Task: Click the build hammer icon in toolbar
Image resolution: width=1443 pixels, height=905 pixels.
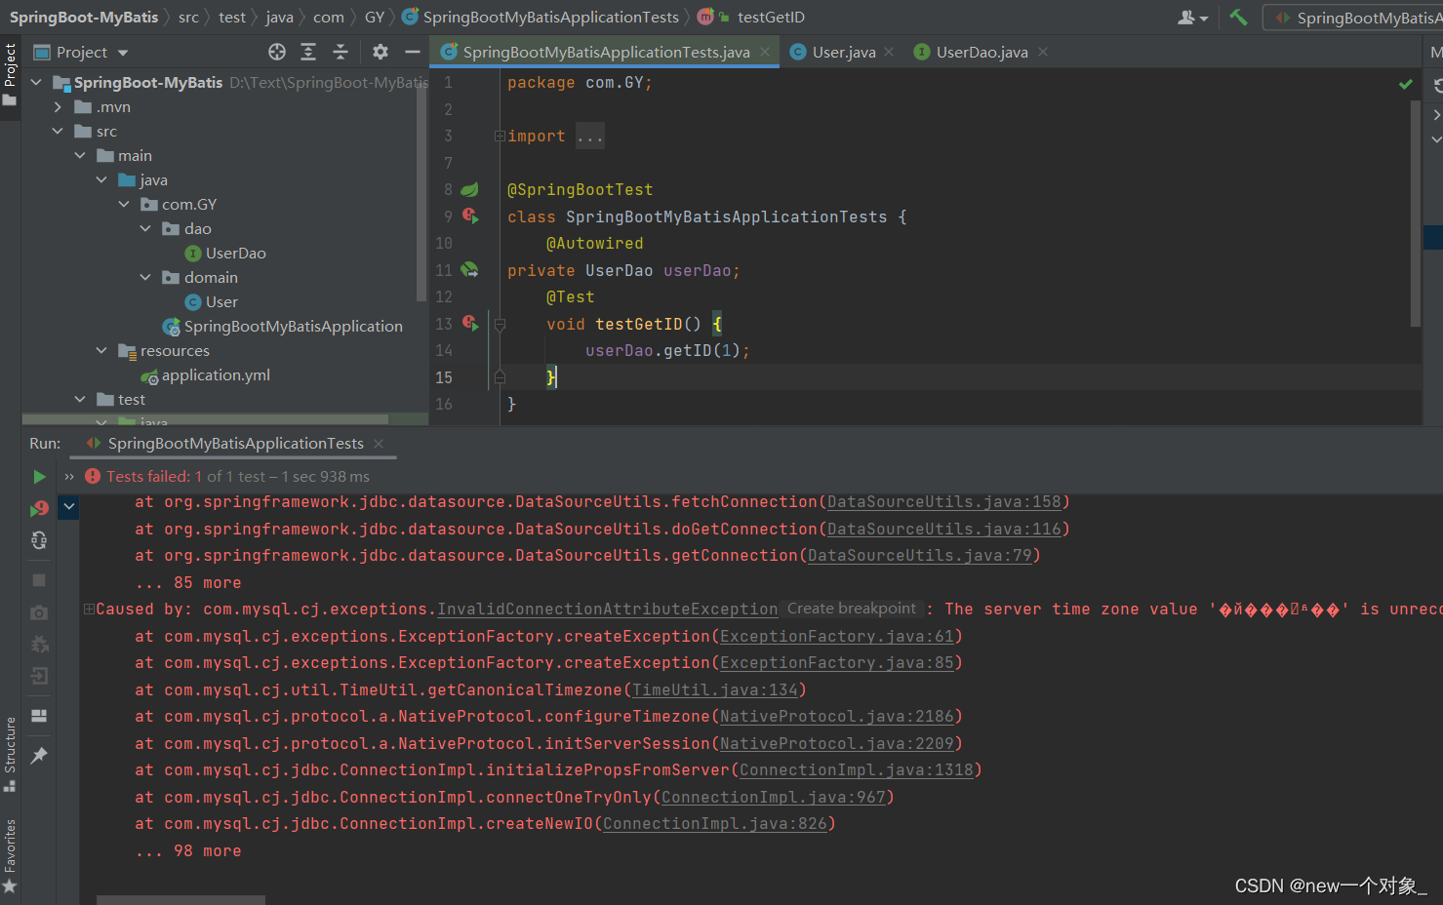Action: [1238, 18]
